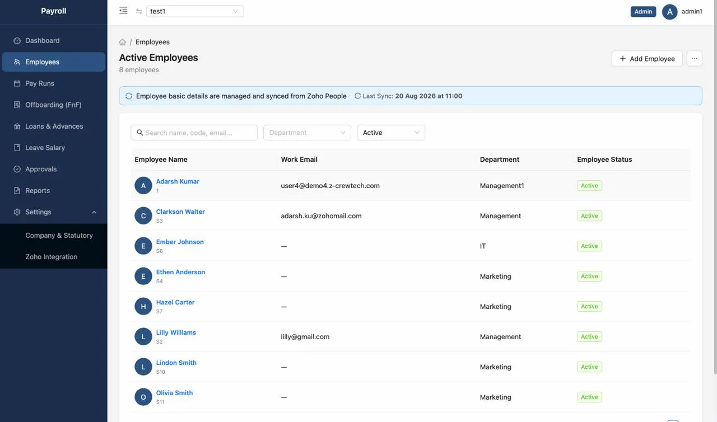The width and height of the screenshot is (717, 422).
Task: Navigate to Loans & Advances
Action: pos(54,126)
